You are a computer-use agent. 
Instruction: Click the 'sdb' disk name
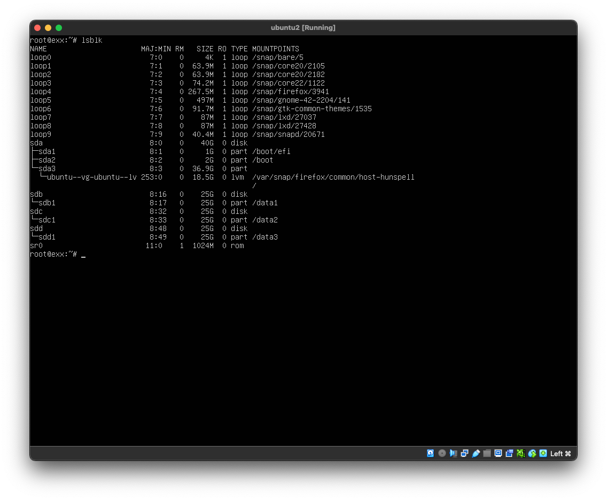tap(36, 195)
